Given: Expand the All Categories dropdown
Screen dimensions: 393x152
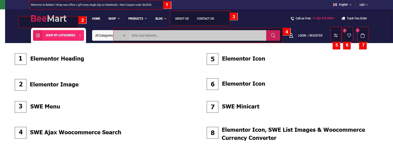Looking at the screenshot, I should (110, 35).
